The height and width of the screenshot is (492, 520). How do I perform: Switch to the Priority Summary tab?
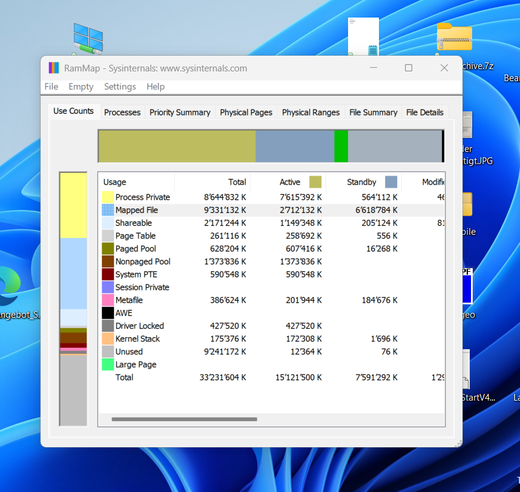[x=180, y=113]
